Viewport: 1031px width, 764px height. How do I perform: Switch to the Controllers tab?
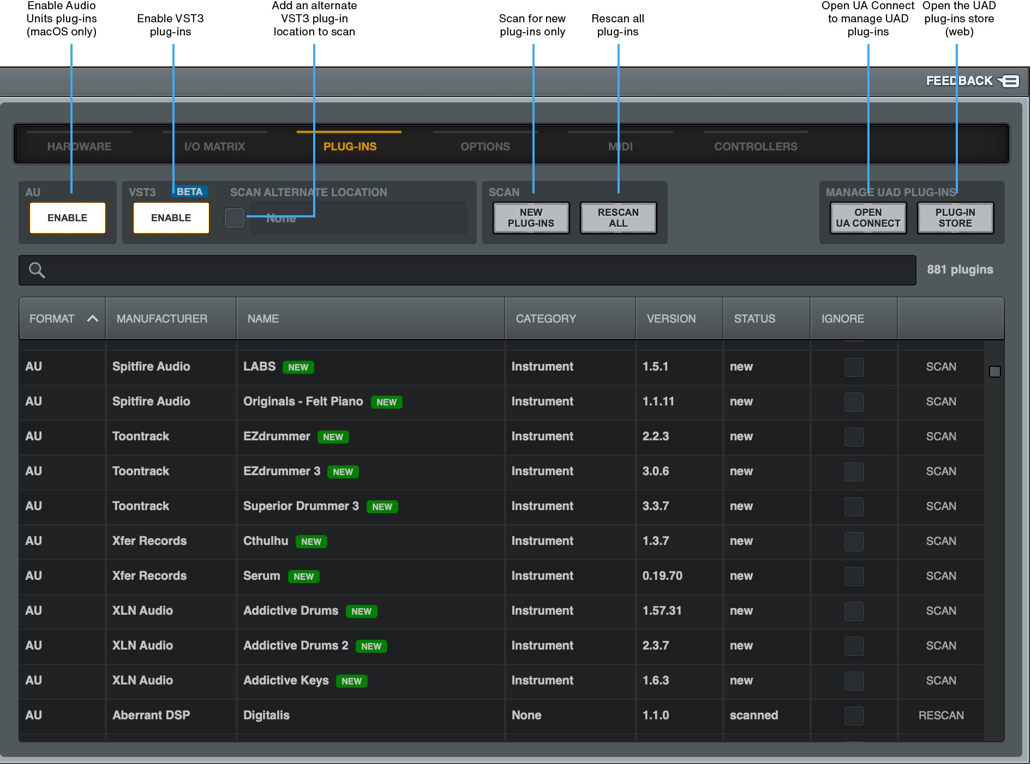pyautogui.click(x=756, y=147)
